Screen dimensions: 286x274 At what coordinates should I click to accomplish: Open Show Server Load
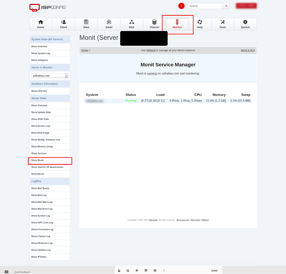50,126
